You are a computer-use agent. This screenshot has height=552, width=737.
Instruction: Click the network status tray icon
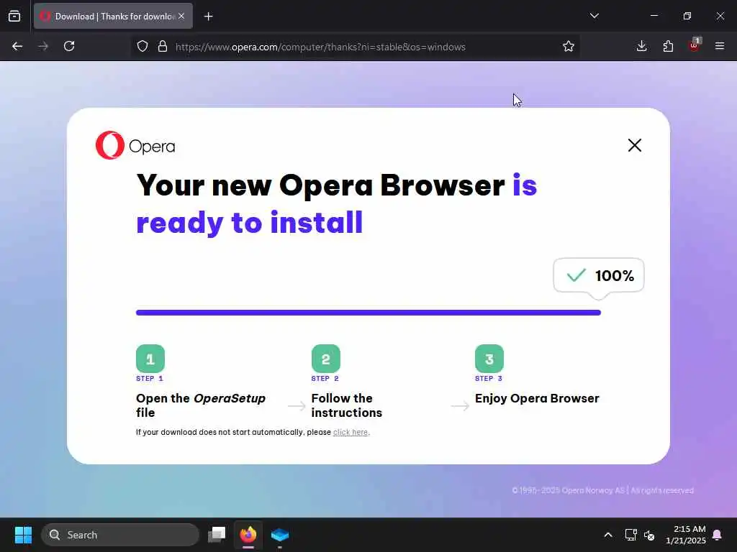coord(630,535)
